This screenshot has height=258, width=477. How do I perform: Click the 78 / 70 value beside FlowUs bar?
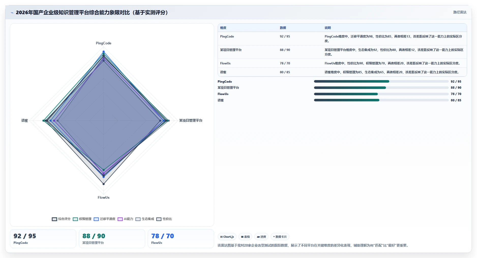click(456, 94)
